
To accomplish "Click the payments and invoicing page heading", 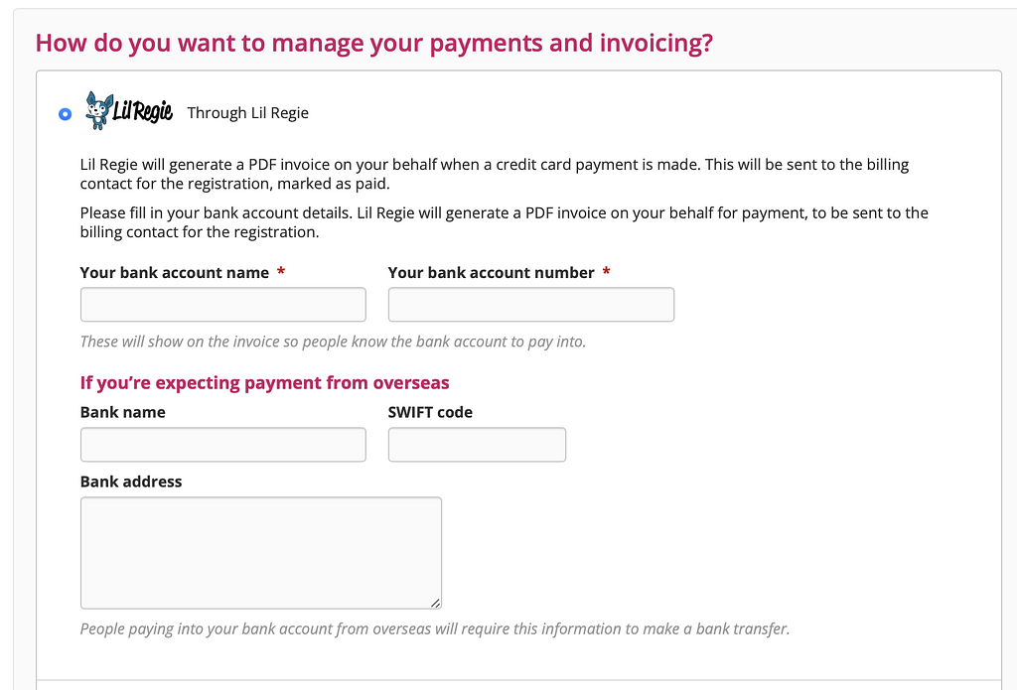I will (x=374, y=43).
